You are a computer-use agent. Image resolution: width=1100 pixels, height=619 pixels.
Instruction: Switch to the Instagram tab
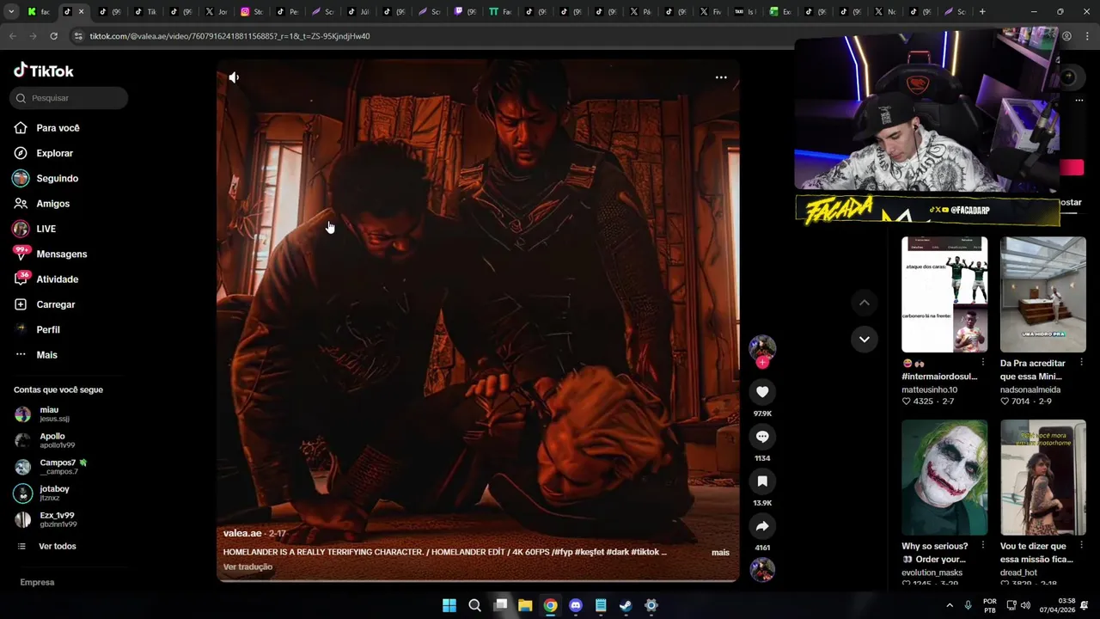(252, 12)
